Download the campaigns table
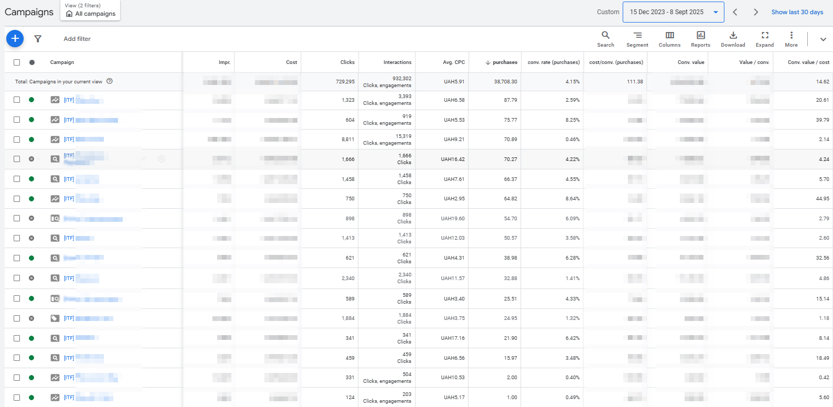The width and height of the screenshot is (833, 407). pyautogui.click(x=733, y=39)
